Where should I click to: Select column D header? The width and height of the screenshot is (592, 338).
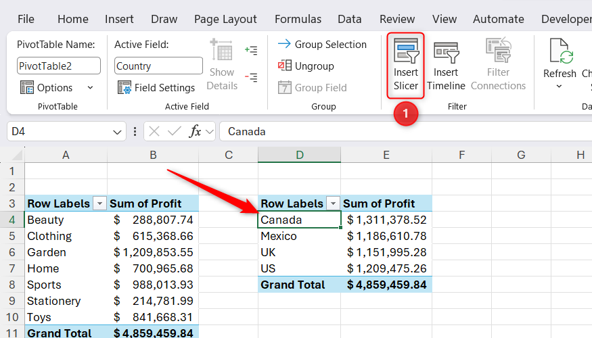coord(300,155)
